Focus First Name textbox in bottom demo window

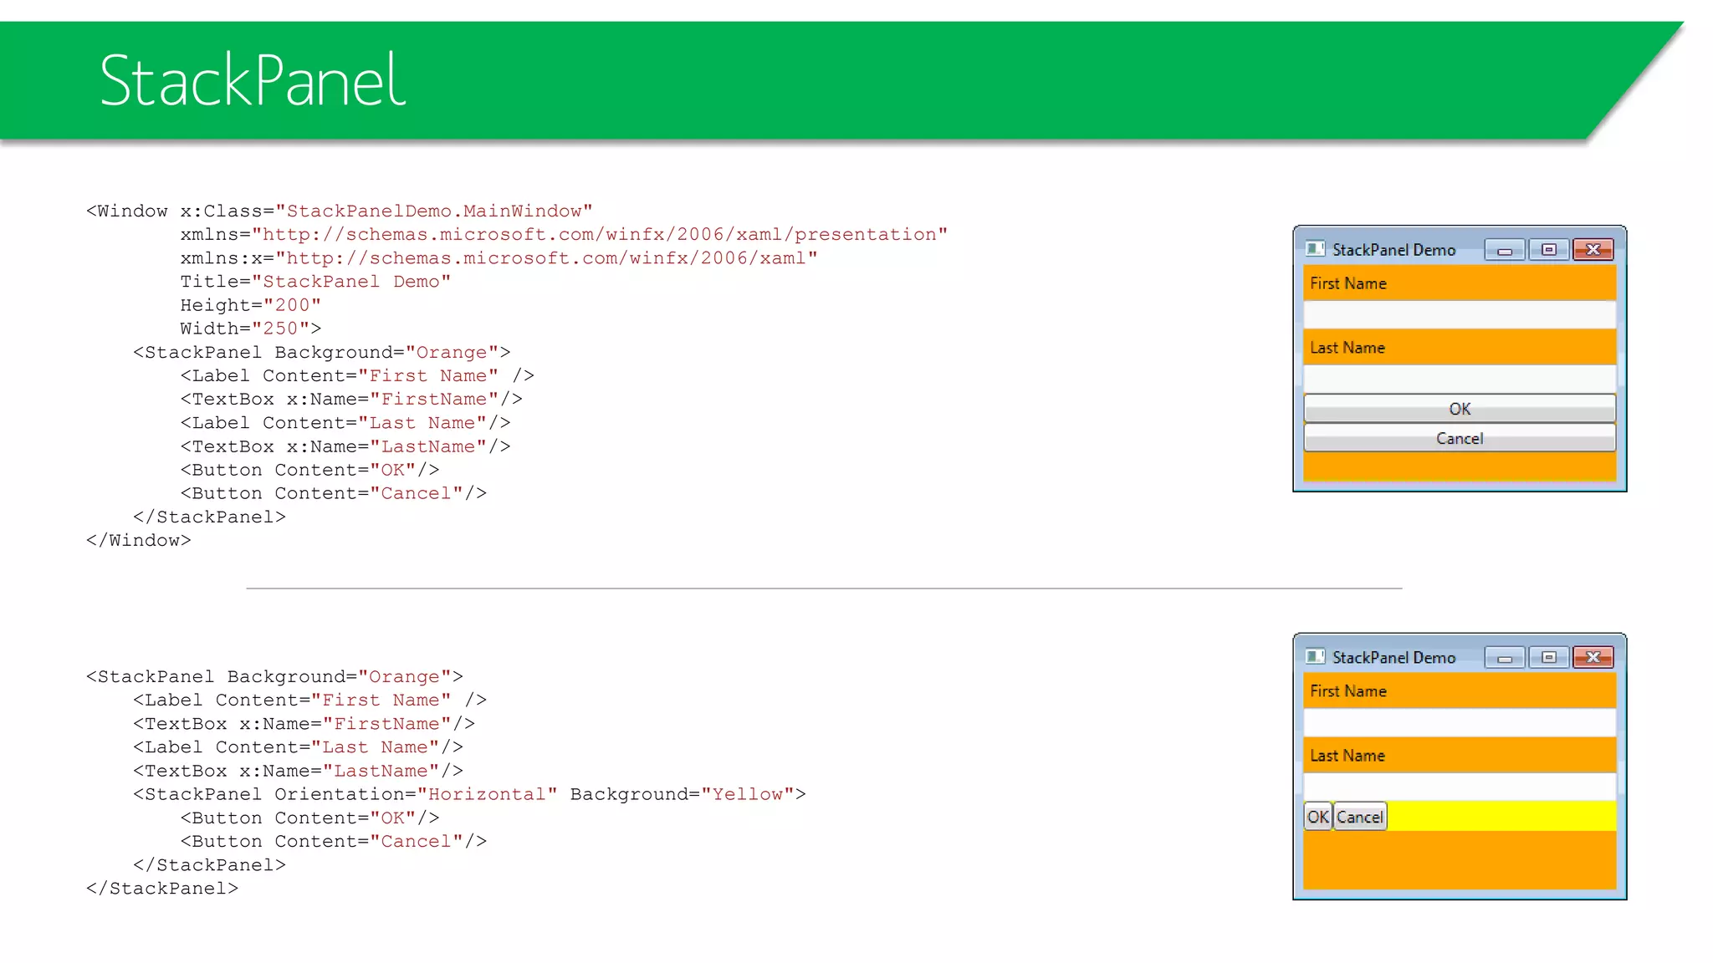(1460, 723)
